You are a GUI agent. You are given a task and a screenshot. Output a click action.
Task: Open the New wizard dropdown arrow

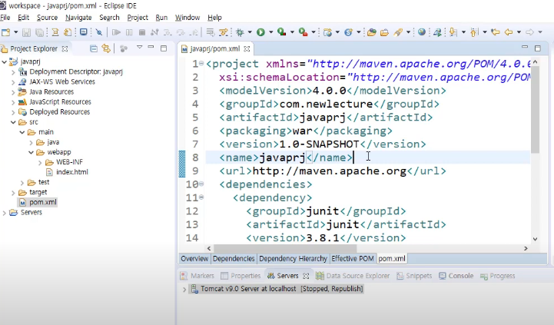[15, 32]
